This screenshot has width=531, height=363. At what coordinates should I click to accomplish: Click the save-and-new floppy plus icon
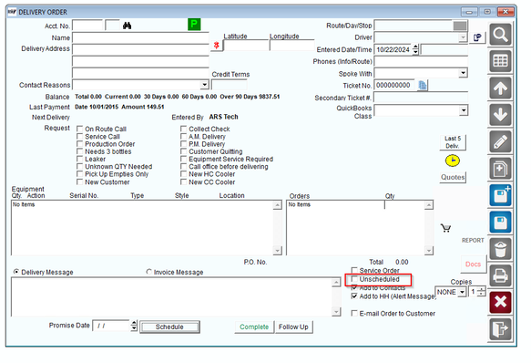(x=500, y=195)
